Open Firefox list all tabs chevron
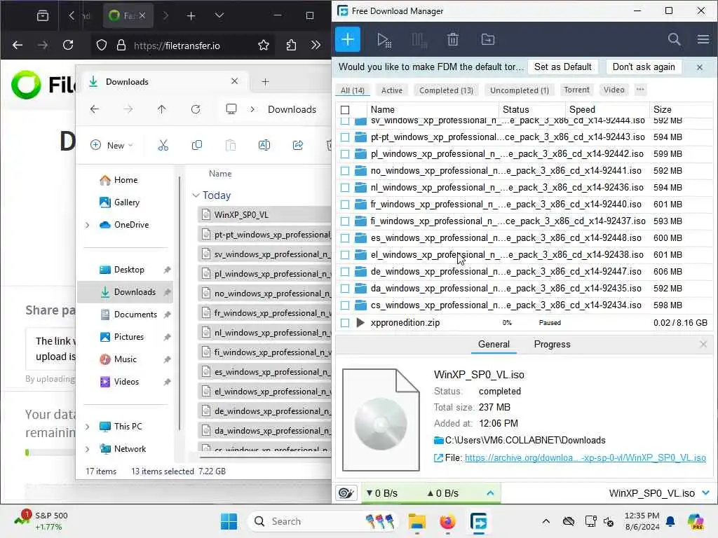The width and height of the screenshot is (718, 538). (x=219, y=15)
